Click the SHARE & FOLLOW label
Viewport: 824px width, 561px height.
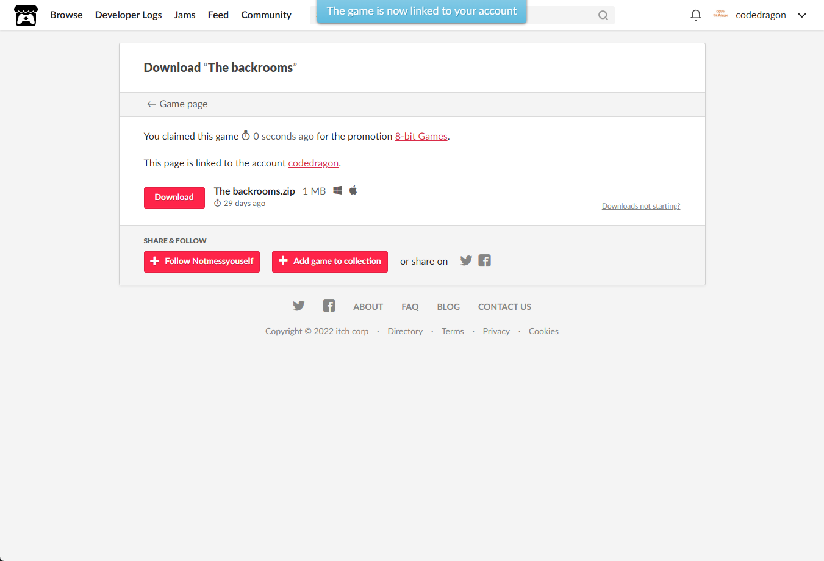pos(175,241)
